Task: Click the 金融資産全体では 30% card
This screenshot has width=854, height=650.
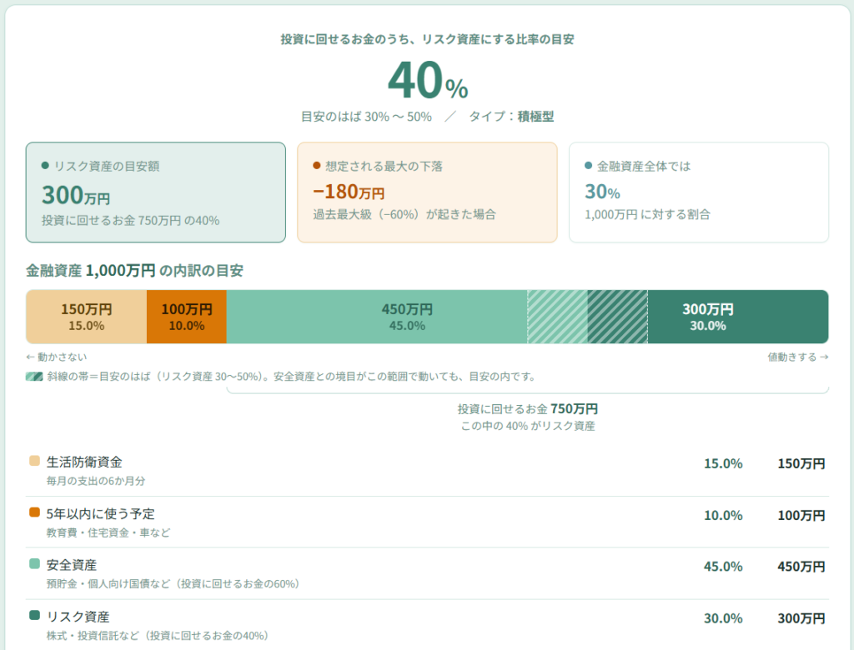Action: coord(699,192)
